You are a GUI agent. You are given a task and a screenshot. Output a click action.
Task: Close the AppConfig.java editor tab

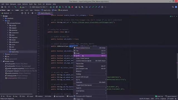[x=52, y=13]
